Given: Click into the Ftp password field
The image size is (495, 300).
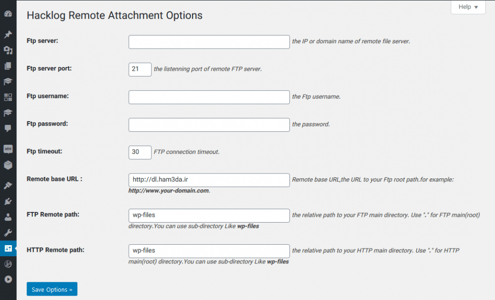Looking at the screenshot, I should [209, 125].
